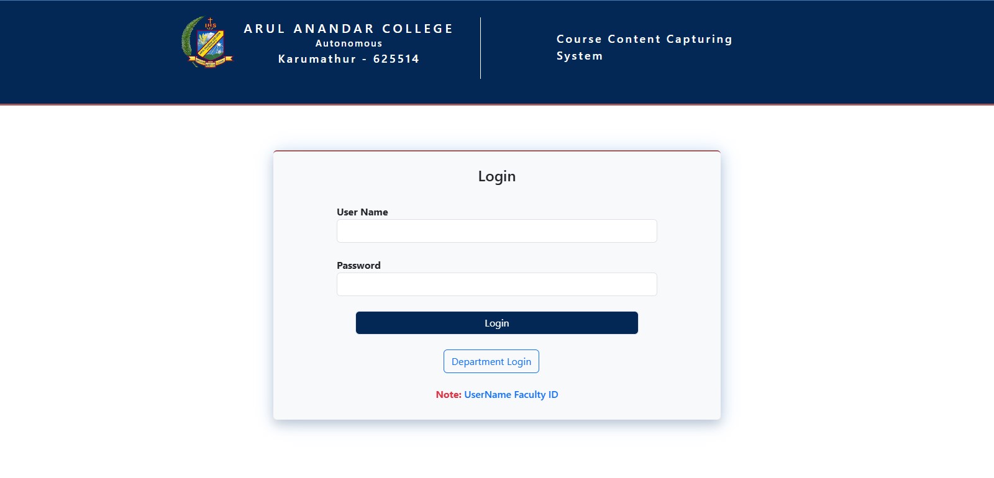
Task: Click the Arul Anandar College crest logo
Action: [207, 42]
